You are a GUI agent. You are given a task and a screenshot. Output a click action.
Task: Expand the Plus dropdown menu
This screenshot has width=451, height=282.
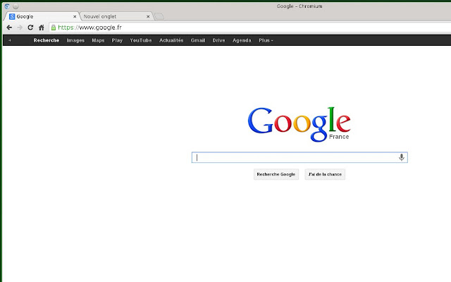point(266,40)
